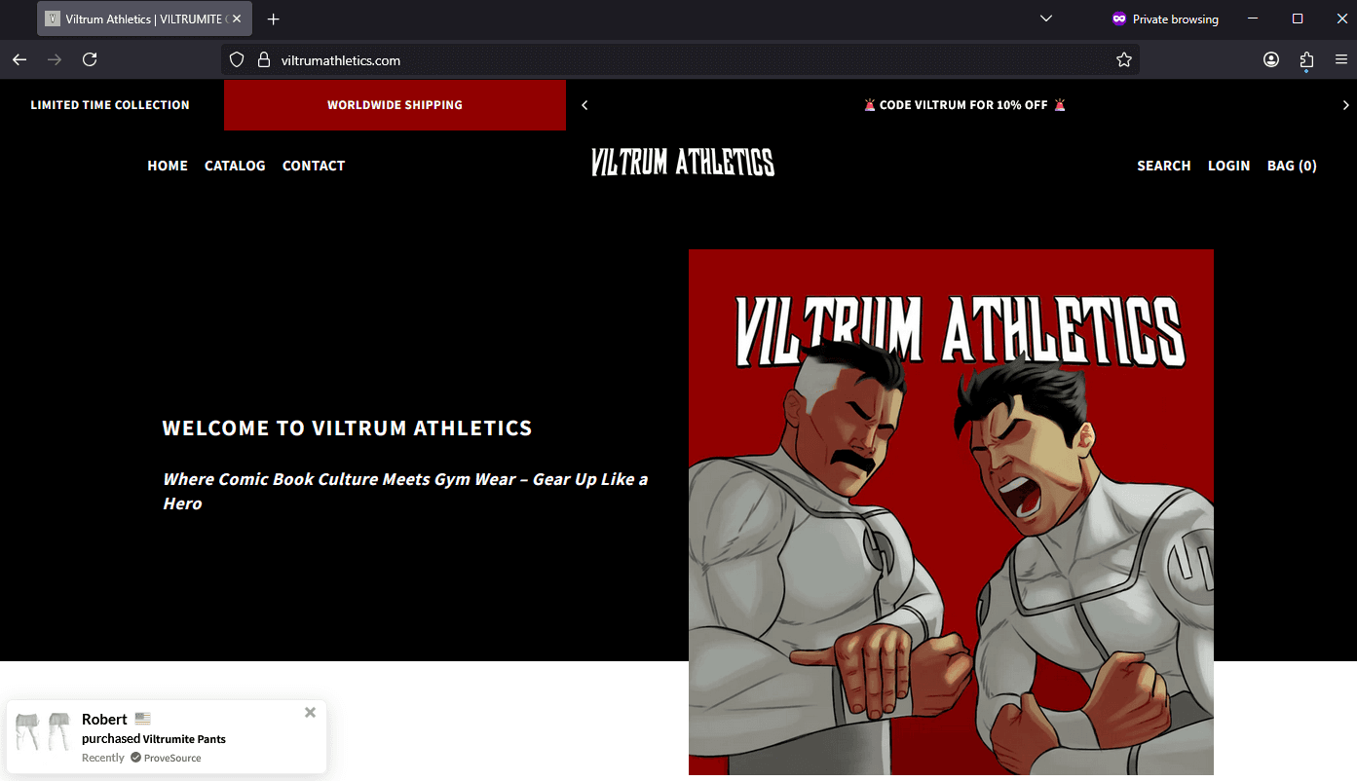Click the address bar to edit URL
This screenshot has width=1357, height=781.
(682, 59)
